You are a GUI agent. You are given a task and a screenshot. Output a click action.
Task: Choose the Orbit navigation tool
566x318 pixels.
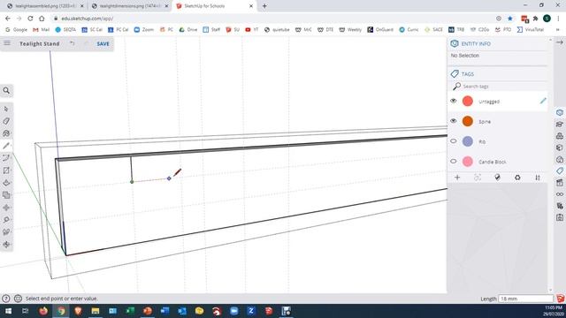(6, 245)
